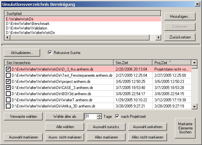Click the days input field showing 31
The image size is (202, 145).
coord(90,117)
